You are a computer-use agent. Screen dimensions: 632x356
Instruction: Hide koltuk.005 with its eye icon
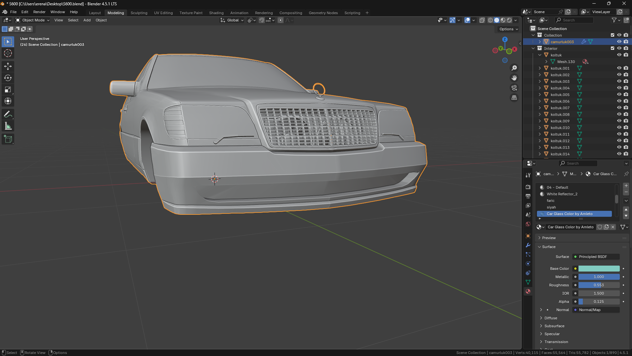tap(619, 95)
